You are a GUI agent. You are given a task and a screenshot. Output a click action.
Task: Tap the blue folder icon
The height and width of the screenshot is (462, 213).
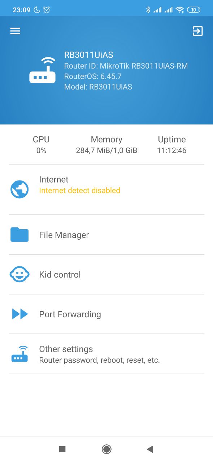point(19,235)
